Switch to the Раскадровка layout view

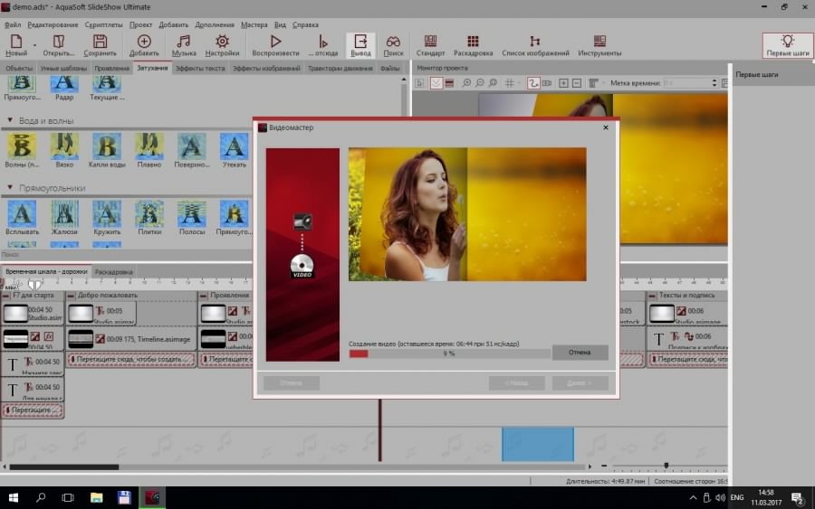coord(473,42)
